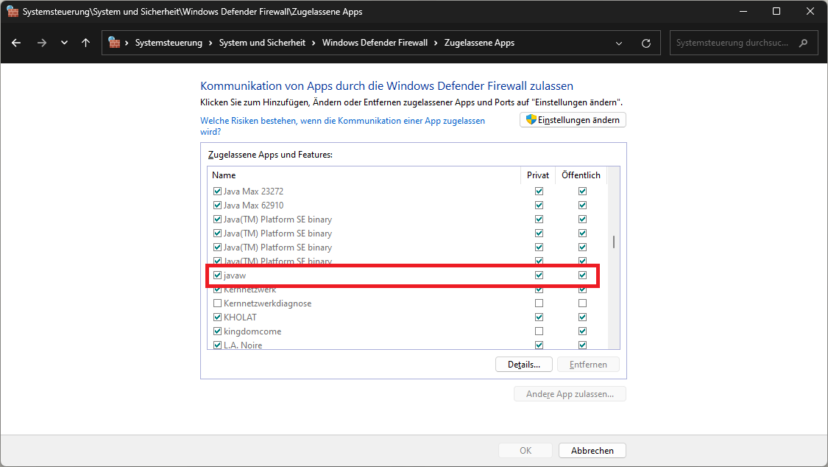The image size is (828, 467).
Task: Toggle kingdomcome Öffentlich checkbox
Action: (x=582, y=331)
